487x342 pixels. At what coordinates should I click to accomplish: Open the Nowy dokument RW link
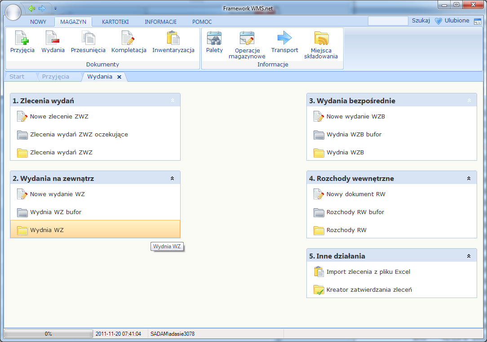point(356,194)
